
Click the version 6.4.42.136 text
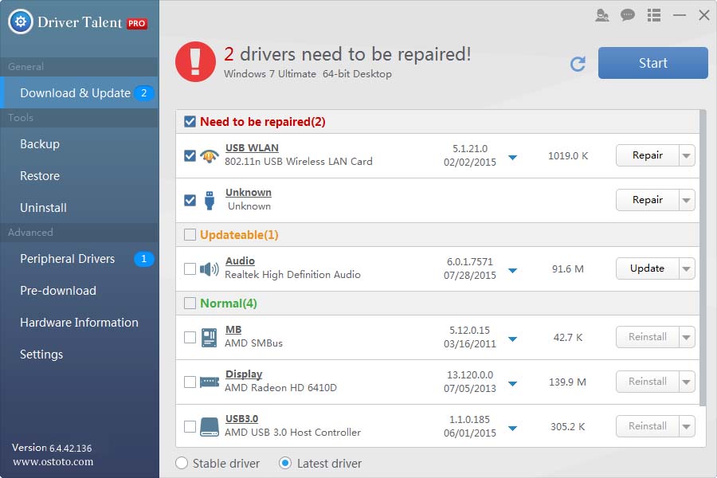tap(52, 448)
